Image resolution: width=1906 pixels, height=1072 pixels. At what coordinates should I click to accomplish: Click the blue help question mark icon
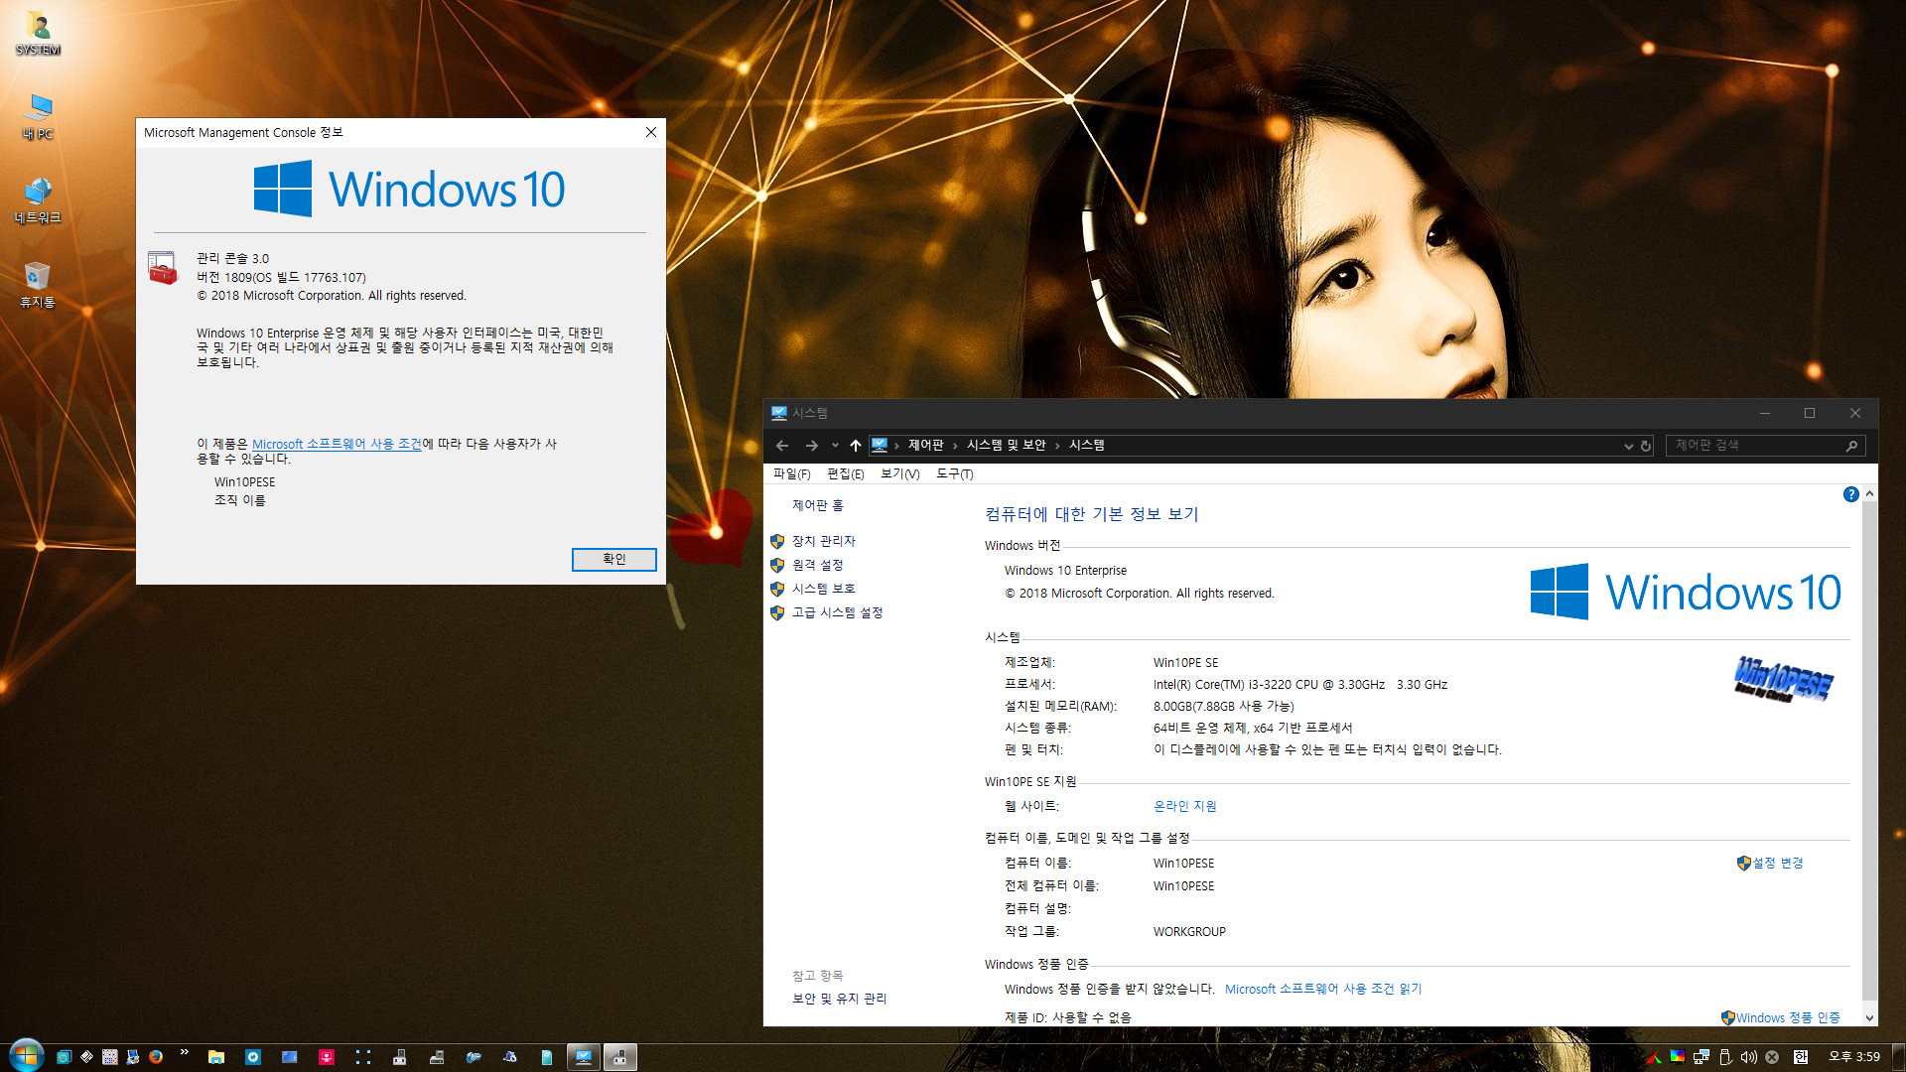[x=1850, y=494]
